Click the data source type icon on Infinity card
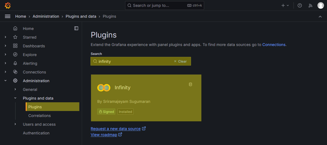 190,84
